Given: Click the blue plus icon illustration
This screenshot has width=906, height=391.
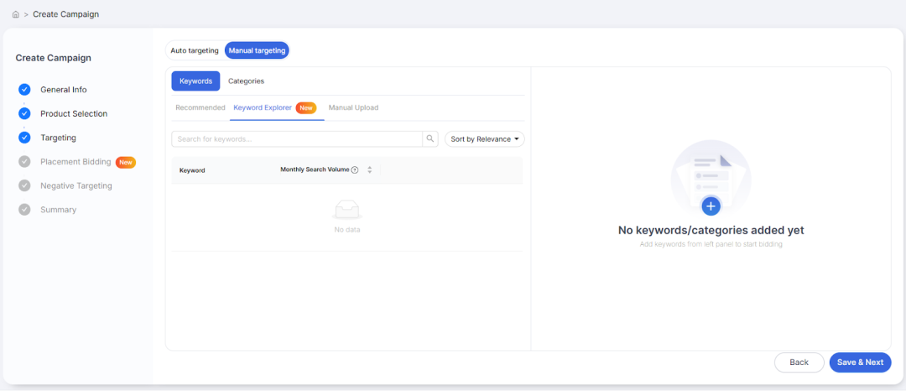Looking at the screenshot, I should point(711,206).
